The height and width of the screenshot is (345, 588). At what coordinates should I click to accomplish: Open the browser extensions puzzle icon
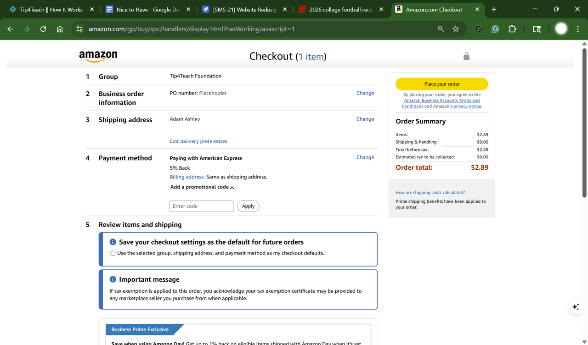point(512,29)
